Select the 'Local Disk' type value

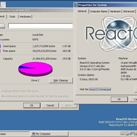click(38, 35)
